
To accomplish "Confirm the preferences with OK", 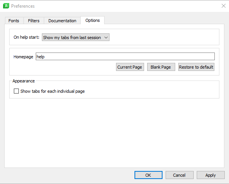I will [148, 175].
